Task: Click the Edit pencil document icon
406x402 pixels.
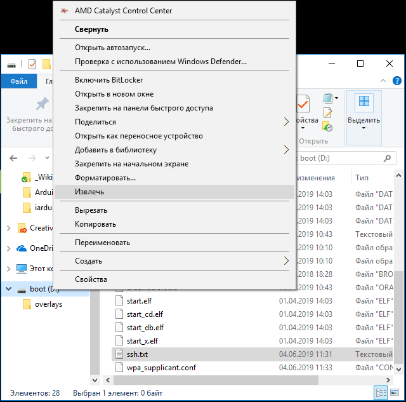Action: click(x=327, y=112)
